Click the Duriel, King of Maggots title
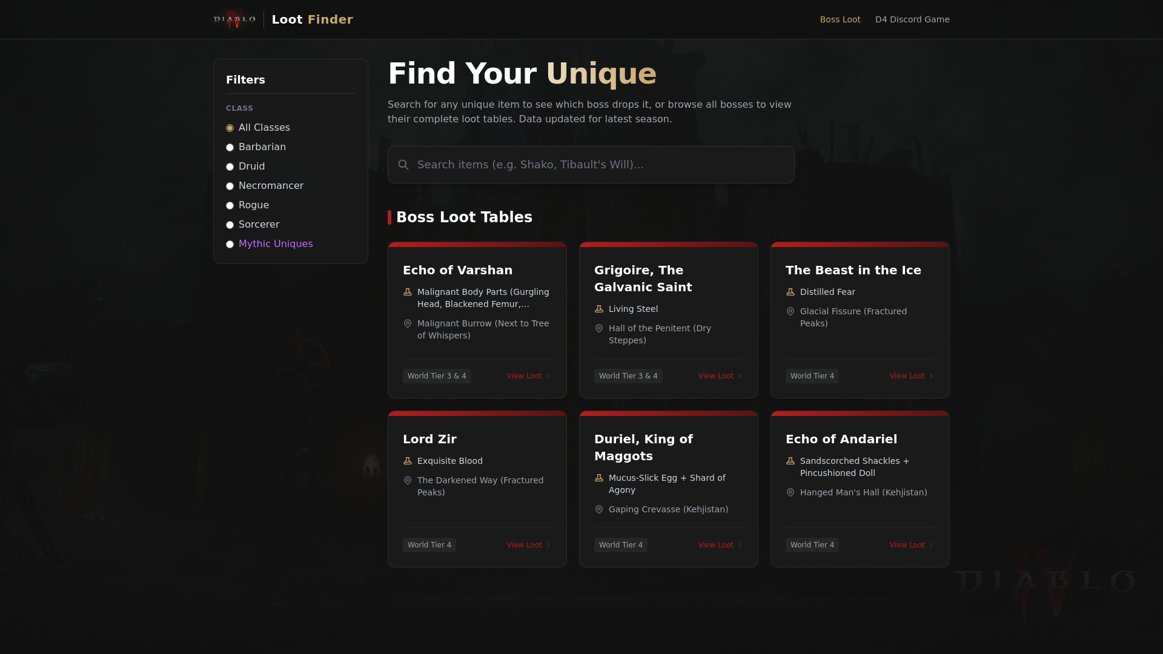 click(x=643, y=448)
